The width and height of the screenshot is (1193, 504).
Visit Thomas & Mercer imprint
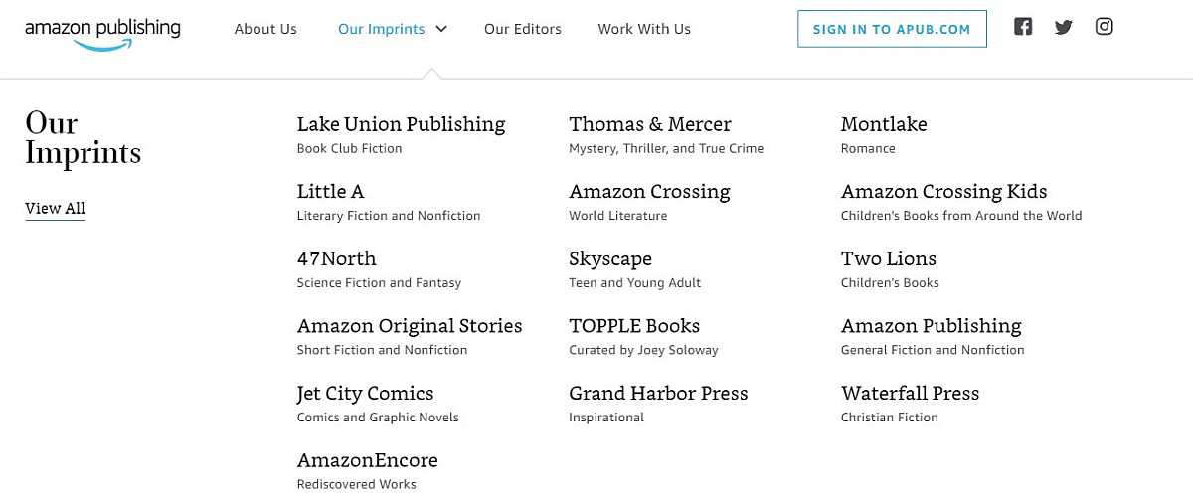tap(650, 124)
